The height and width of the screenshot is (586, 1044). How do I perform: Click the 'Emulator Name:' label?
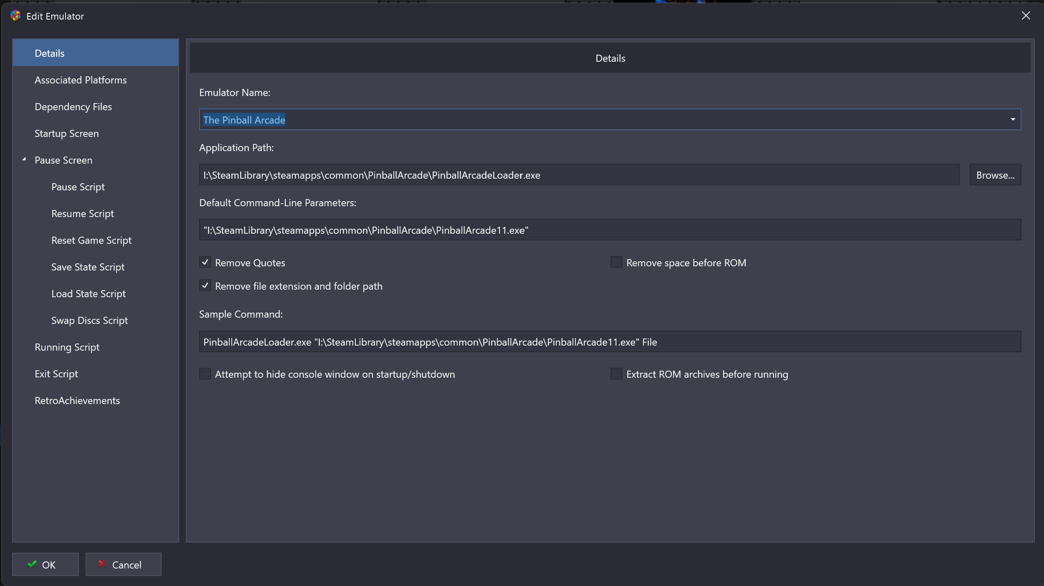[235, 93]
